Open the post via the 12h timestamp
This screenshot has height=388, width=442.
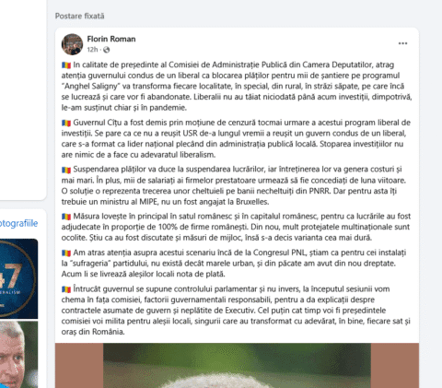click(92, 50)
